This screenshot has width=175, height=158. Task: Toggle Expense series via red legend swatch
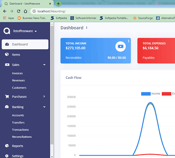point(166,94)
